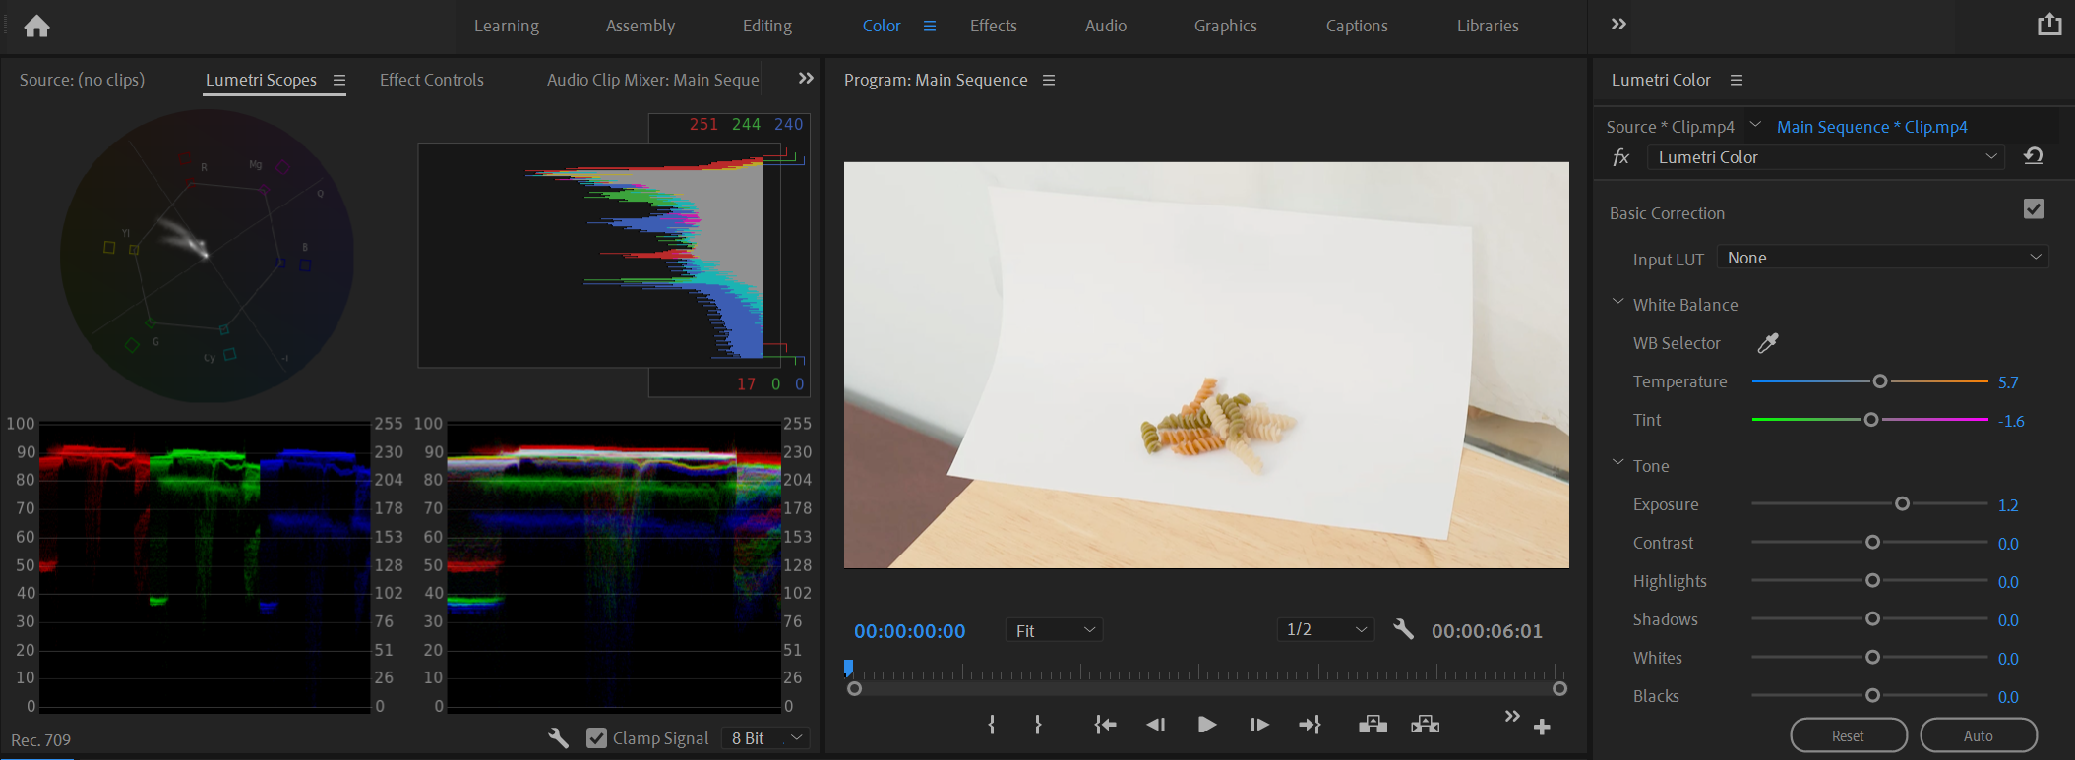Open Program monitor wrench settings

click(x=1403, y=629)
